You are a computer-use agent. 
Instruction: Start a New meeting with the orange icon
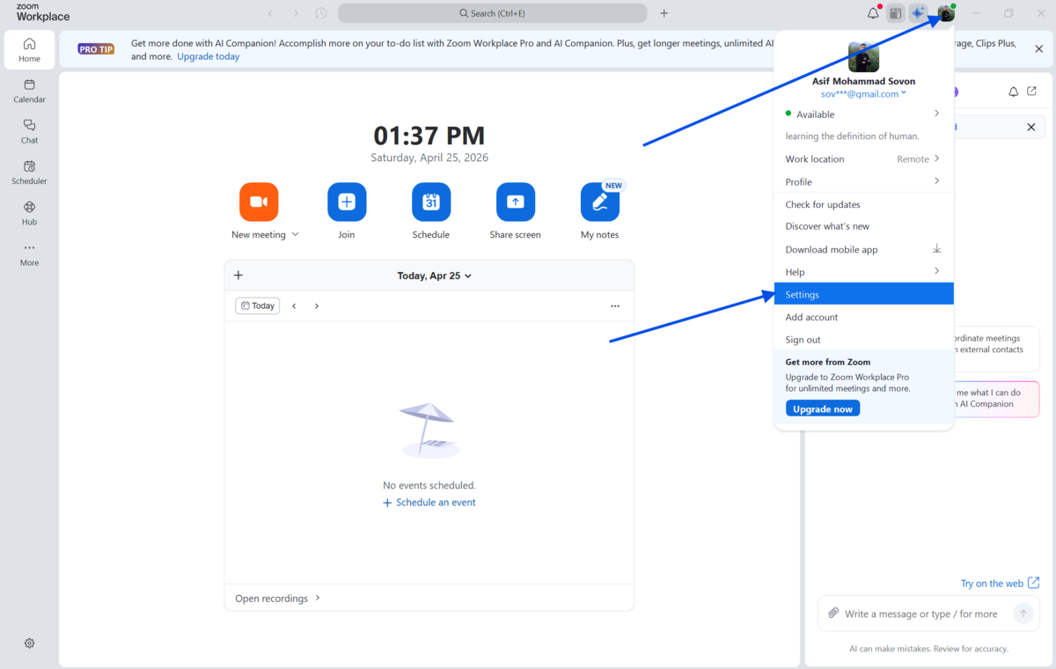(x=259, y=202)
